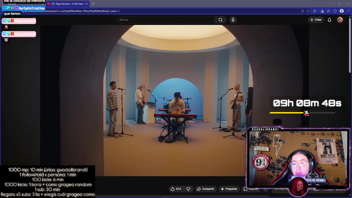Screen dimensions: 352x198
Task: Open the apps icon in the address bar
Action: pos(302,11)
